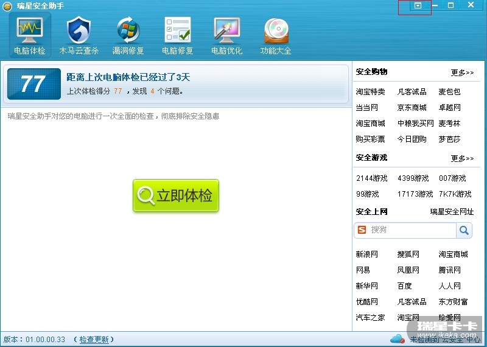The image size is (487, 347).
Task: Open the 麦包包 link
Action: coord(449,92)
